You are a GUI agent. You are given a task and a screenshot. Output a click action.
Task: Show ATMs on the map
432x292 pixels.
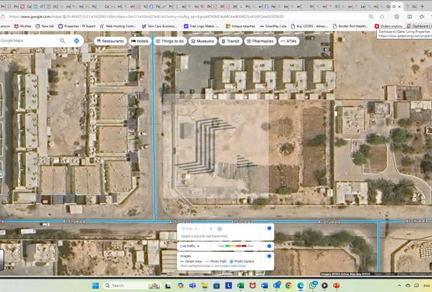(288, 41)
